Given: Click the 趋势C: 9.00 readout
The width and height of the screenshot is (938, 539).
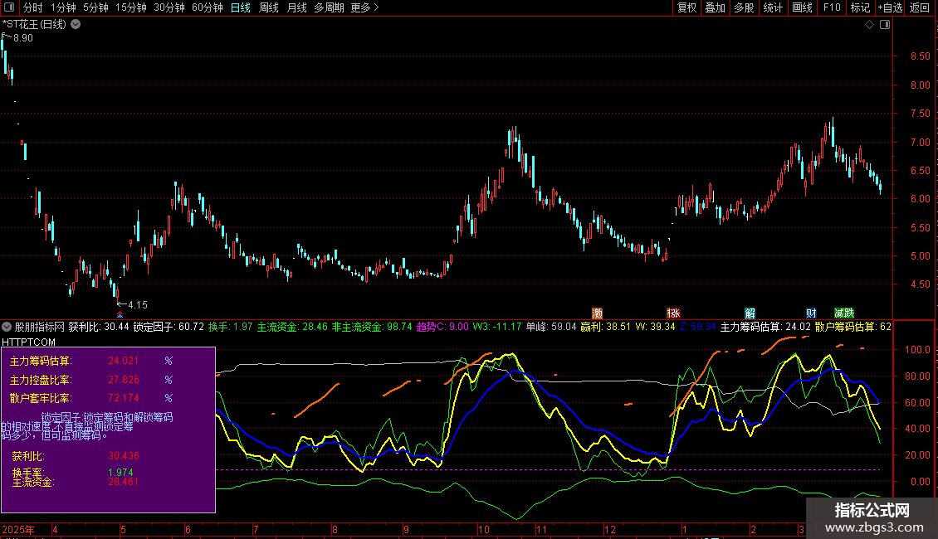Looking at the screenshot, I should point(442,327).
